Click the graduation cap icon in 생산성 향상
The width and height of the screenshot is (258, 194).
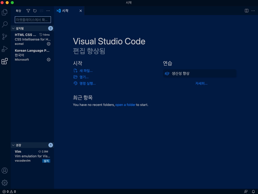coord(167,73)
